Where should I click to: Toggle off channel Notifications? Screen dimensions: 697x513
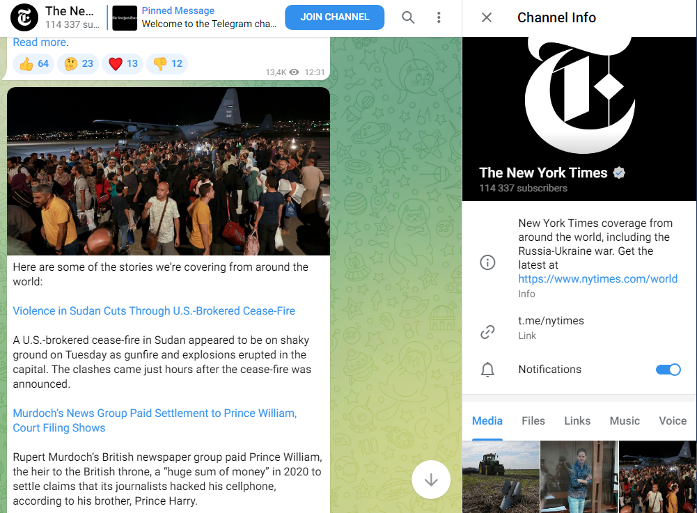tap(668, 370)
